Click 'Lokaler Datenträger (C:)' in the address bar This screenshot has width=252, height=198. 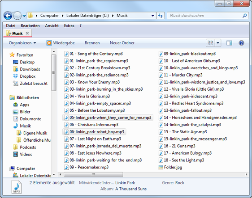pos(87,16)
